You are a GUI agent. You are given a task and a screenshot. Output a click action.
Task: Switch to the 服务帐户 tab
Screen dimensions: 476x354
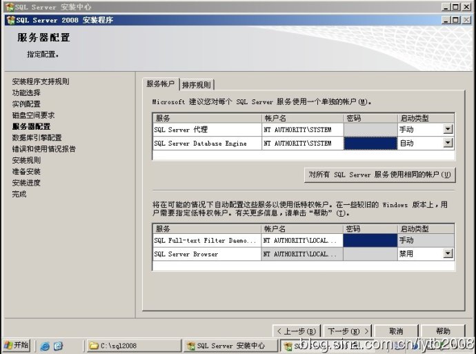[x=161, y=84]
